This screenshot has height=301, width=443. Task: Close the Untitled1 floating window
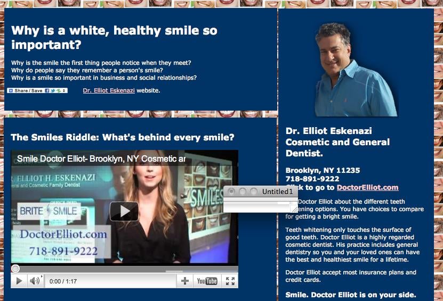coord(231,191)
